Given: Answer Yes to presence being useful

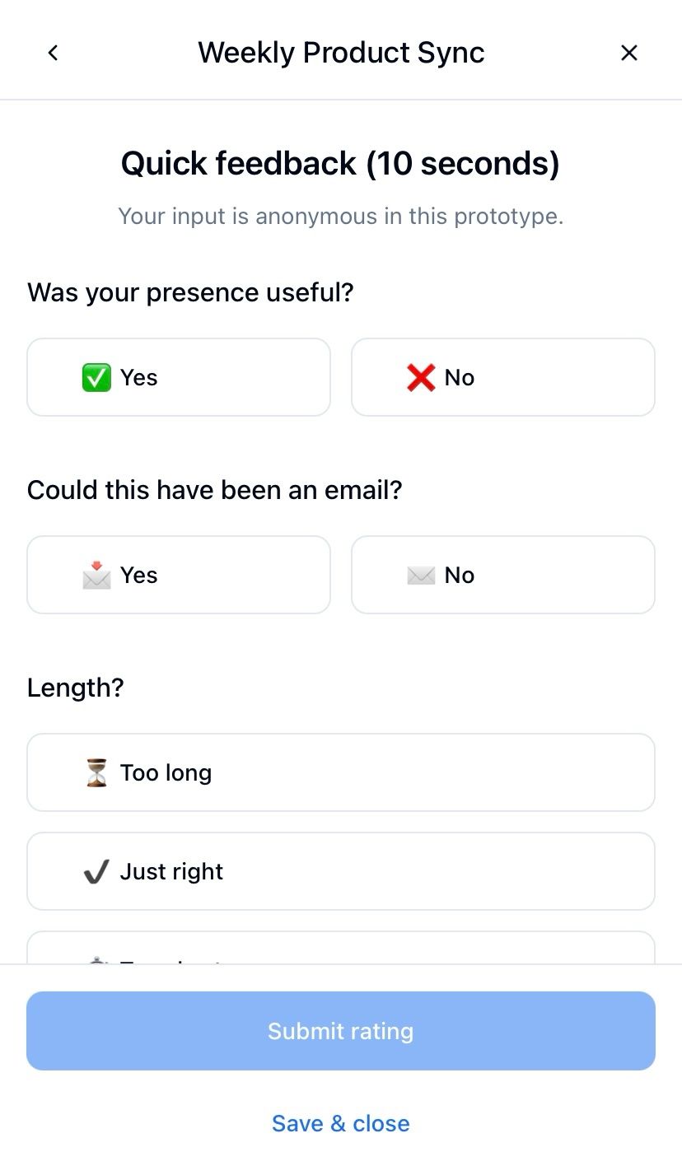Looking at the screenshot, I should click(179, 377).
